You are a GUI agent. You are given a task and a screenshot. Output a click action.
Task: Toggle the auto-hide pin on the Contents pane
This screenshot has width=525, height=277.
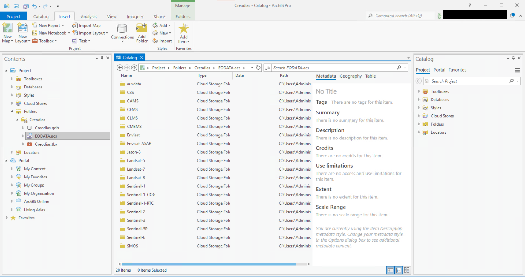(102, 58)
